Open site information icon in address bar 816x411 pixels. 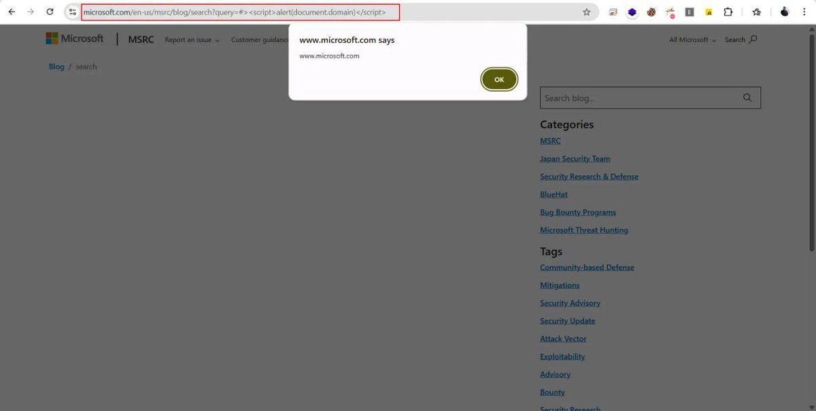[73, 12]
